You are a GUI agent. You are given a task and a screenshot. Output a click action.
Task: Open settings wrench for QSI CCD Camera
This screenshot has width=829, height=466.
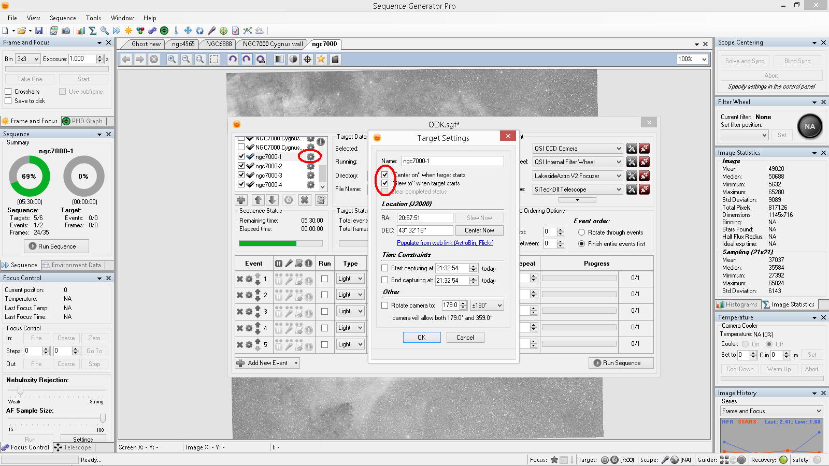[x=632, y=149]
